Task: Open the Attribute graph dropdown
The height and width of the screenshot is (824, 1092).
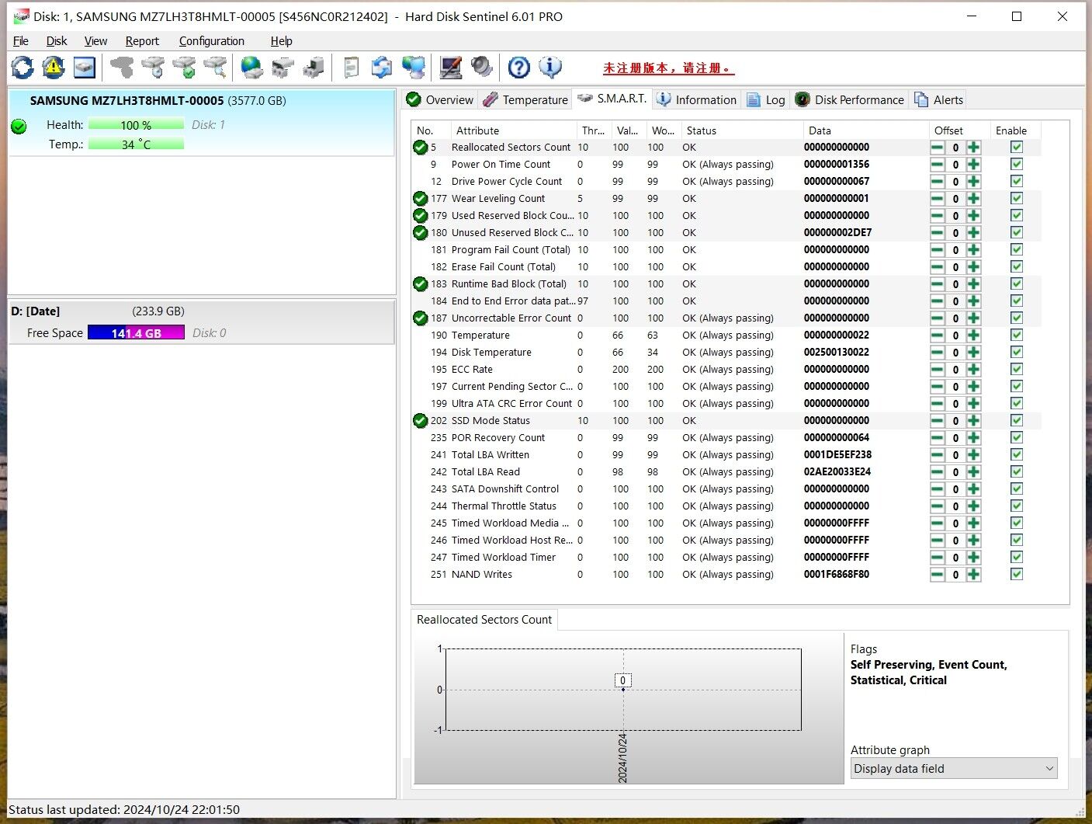Action: pyautogui.click(x=954, y=768)
